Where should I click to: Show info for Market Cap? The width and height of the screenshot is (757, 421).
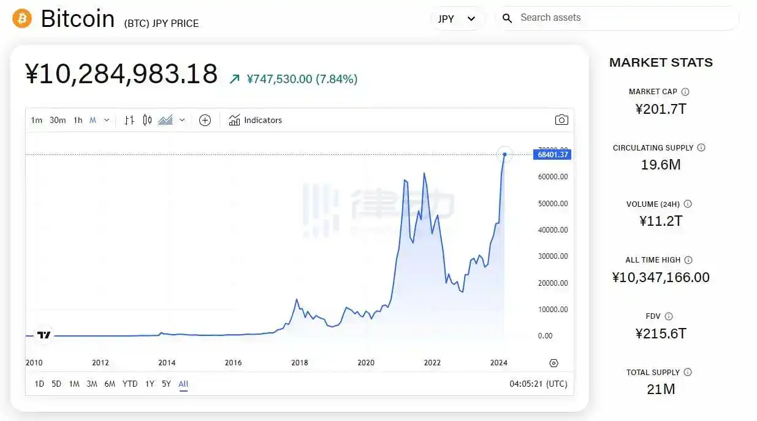[x=685, y=92]
